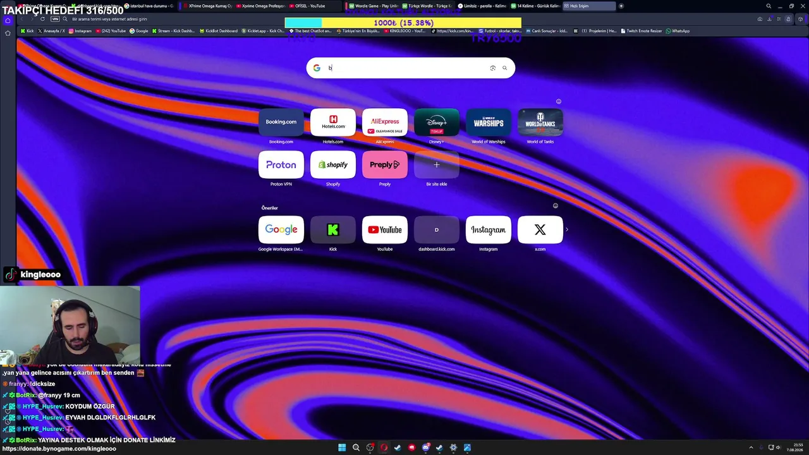This screenshot has height=455, width=809.
Task: Open the x.com suggestion tile
Action: [x=540, y=230]
